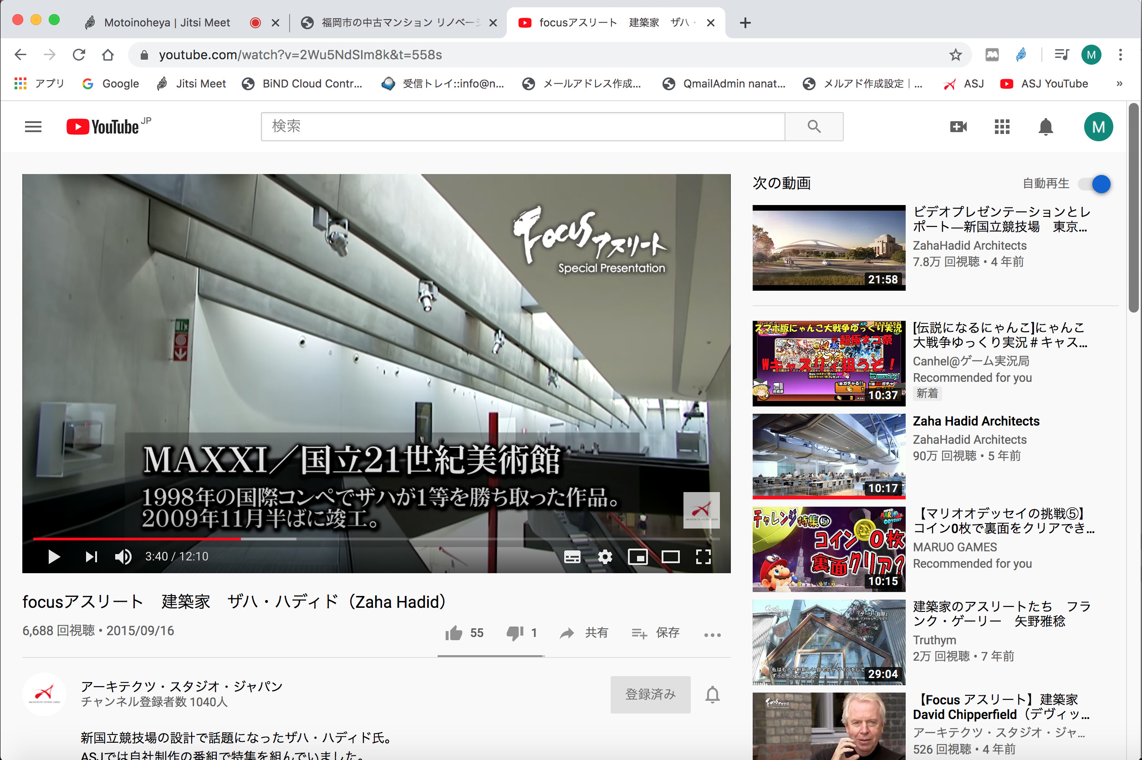This screenshot has width=1142, height=760.
Task: Toggle subtitles in video player
Action: click(x=572, y=557)
